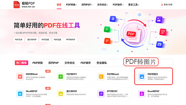Click the 最热 badge on Word转PDF card

click(48, 88)
